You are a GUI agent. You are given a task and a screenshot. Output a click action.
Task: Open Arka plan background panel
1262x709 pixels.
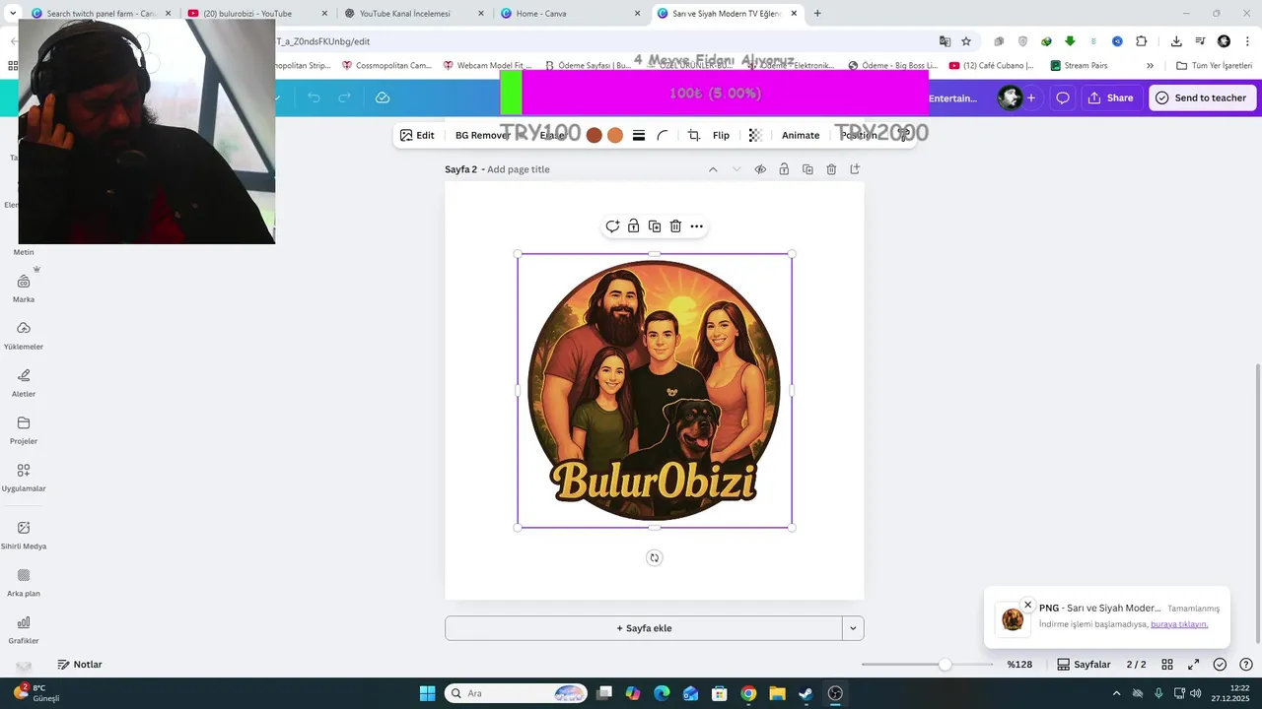point(24,582)
